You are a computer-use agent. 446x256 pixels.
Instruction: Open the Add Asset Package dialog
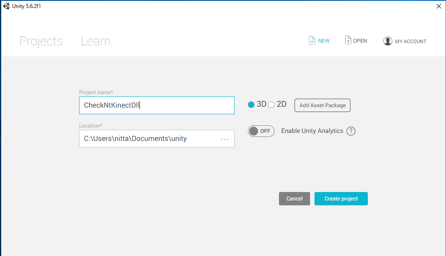pos(323,105)
